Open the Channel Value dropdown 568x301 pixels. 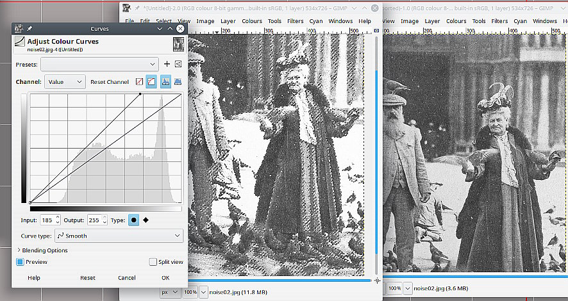pos(65,82)
